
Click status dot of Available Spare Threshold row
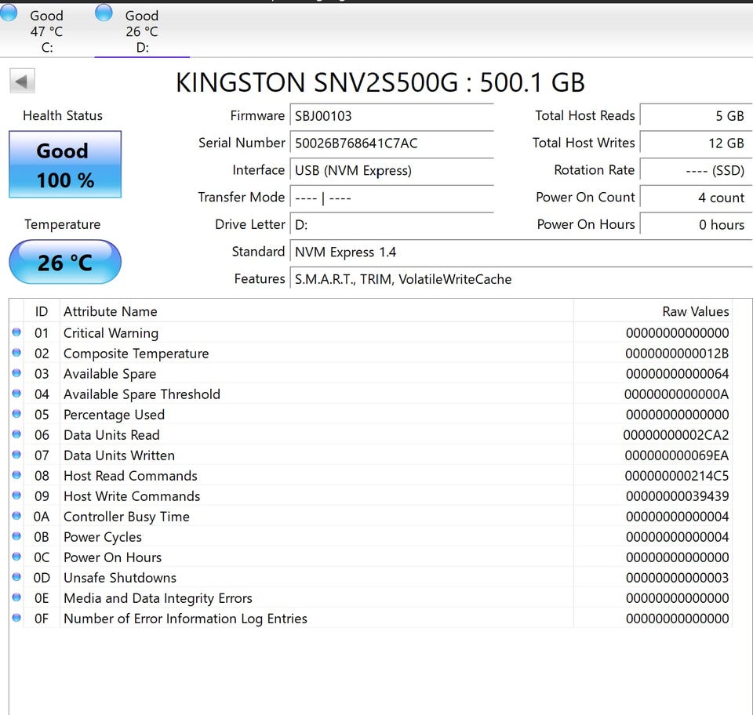tap(16, 394)
